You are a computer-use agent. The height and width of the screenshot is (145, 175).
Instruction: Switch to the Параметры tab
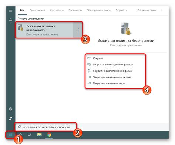pos(75,10)
